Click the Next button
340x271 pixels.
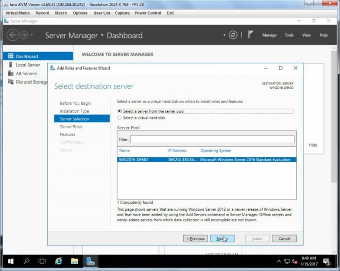tap(222, 238)
